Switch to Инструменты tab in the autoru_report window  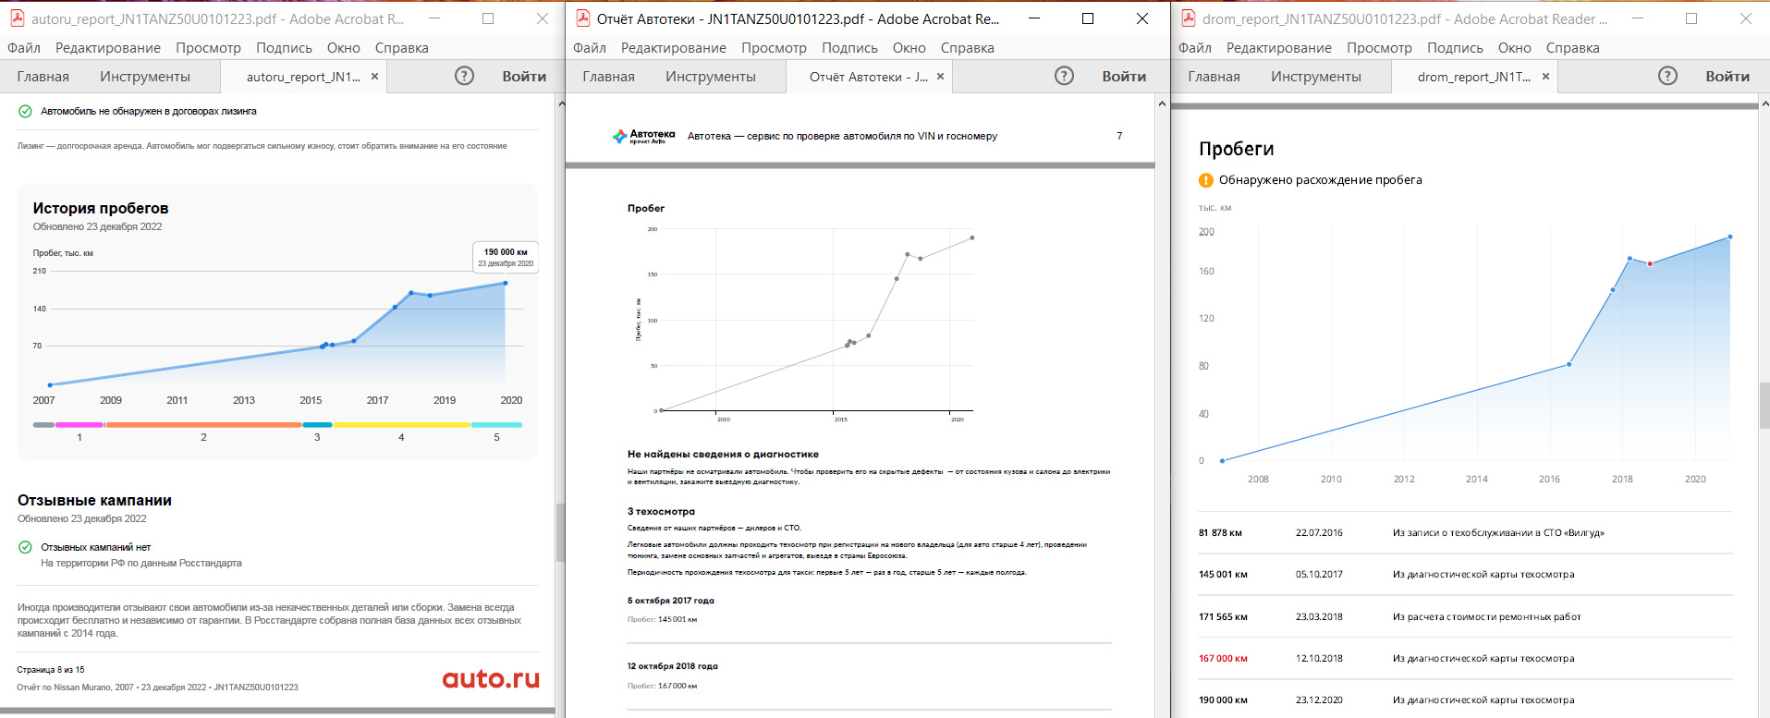pyautogui.click(x=145, y=77)
